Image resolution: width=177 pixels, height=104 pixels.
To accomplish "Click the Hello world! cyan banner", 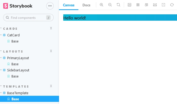I will (x=120, y=18).
